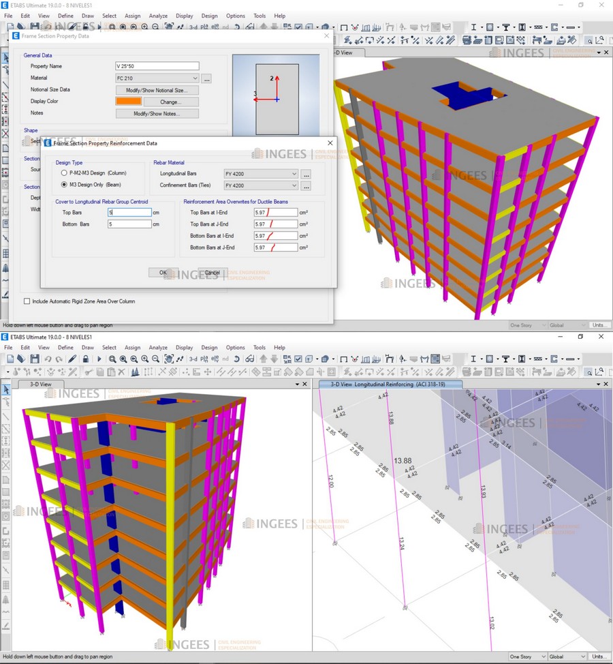Select M3 Design Only (Beam) option
Image resolution: width=613 pixels, height=664 pixels.
(x=64, y=185)
